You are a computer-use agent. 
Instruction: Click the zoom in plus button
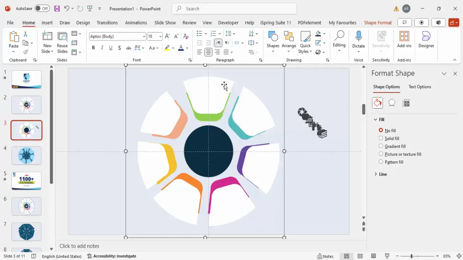coord(437,256)
